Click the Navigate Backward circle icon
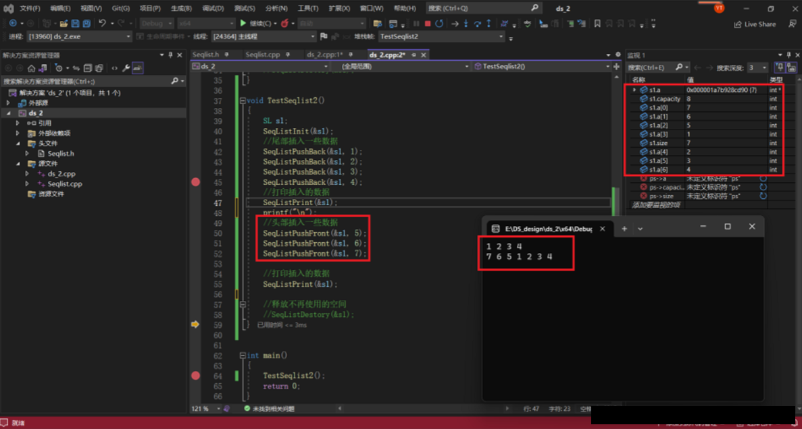802x429 pixels. tap(13, 24)
